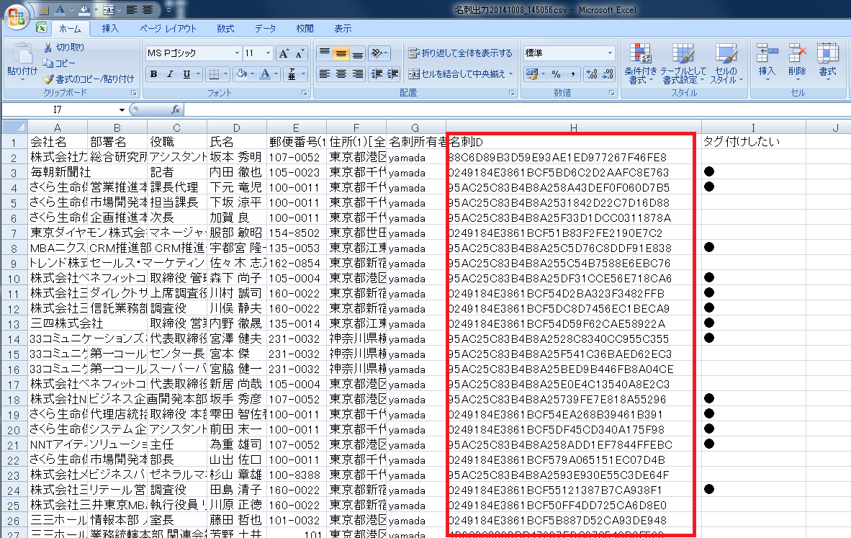Expand セルのスタイル gallery
This screenshot has height=538, width=851.
[726, 63]
